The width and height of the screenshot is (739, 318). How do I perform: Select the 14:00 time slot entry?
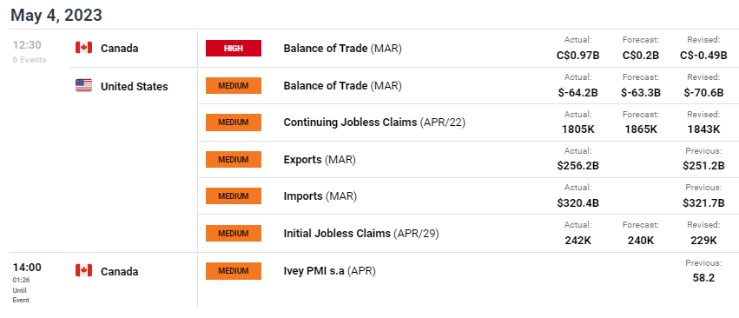coord(27,267)
